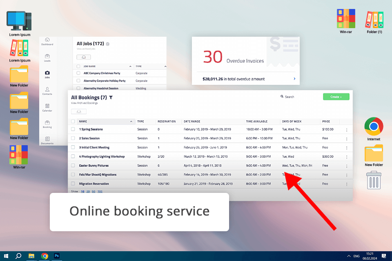Show 100 bookings per page
392x261 pixels.
point(100,191)
